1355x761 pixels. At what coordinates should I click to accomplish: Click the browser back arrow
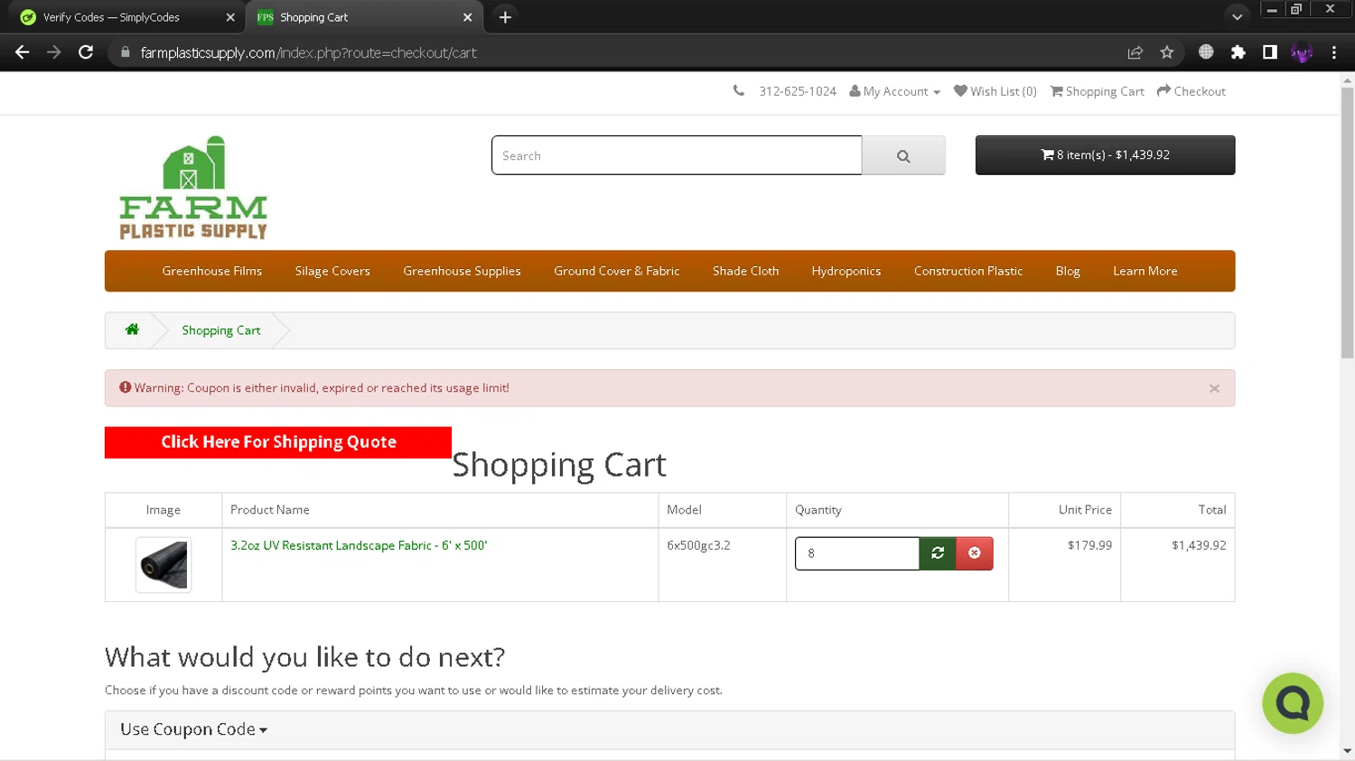23,52
